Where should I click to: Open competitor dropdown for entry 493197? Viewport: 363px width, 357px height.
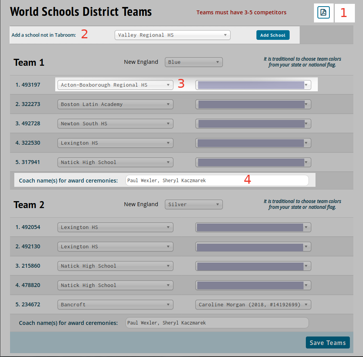(253, 85)
